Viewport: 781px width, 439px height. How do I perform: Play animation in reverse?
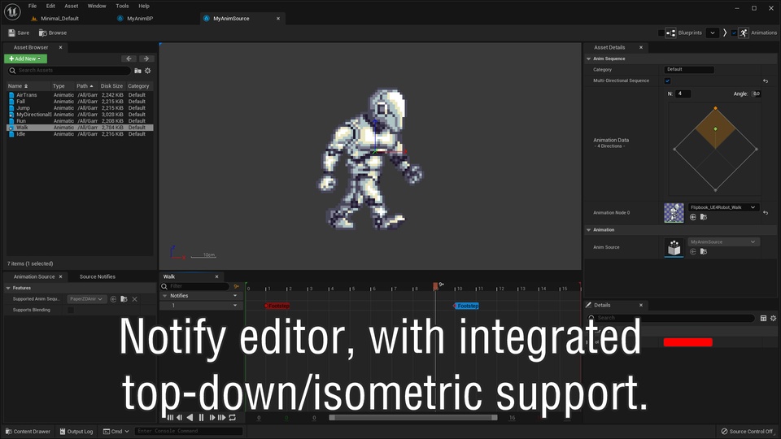(190, 418)
